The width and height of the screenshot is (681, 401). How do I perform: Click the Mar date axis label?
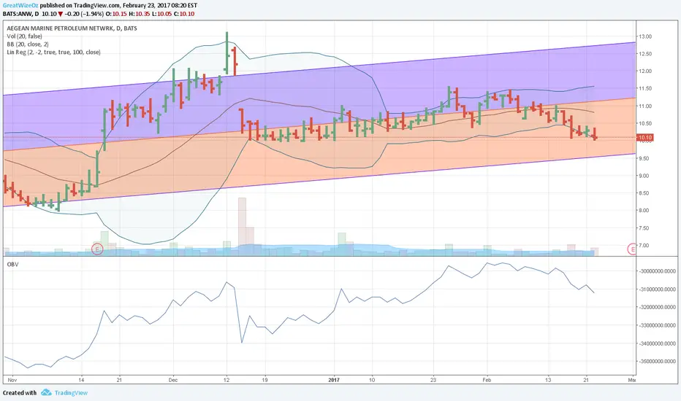[x=632, y=380]
